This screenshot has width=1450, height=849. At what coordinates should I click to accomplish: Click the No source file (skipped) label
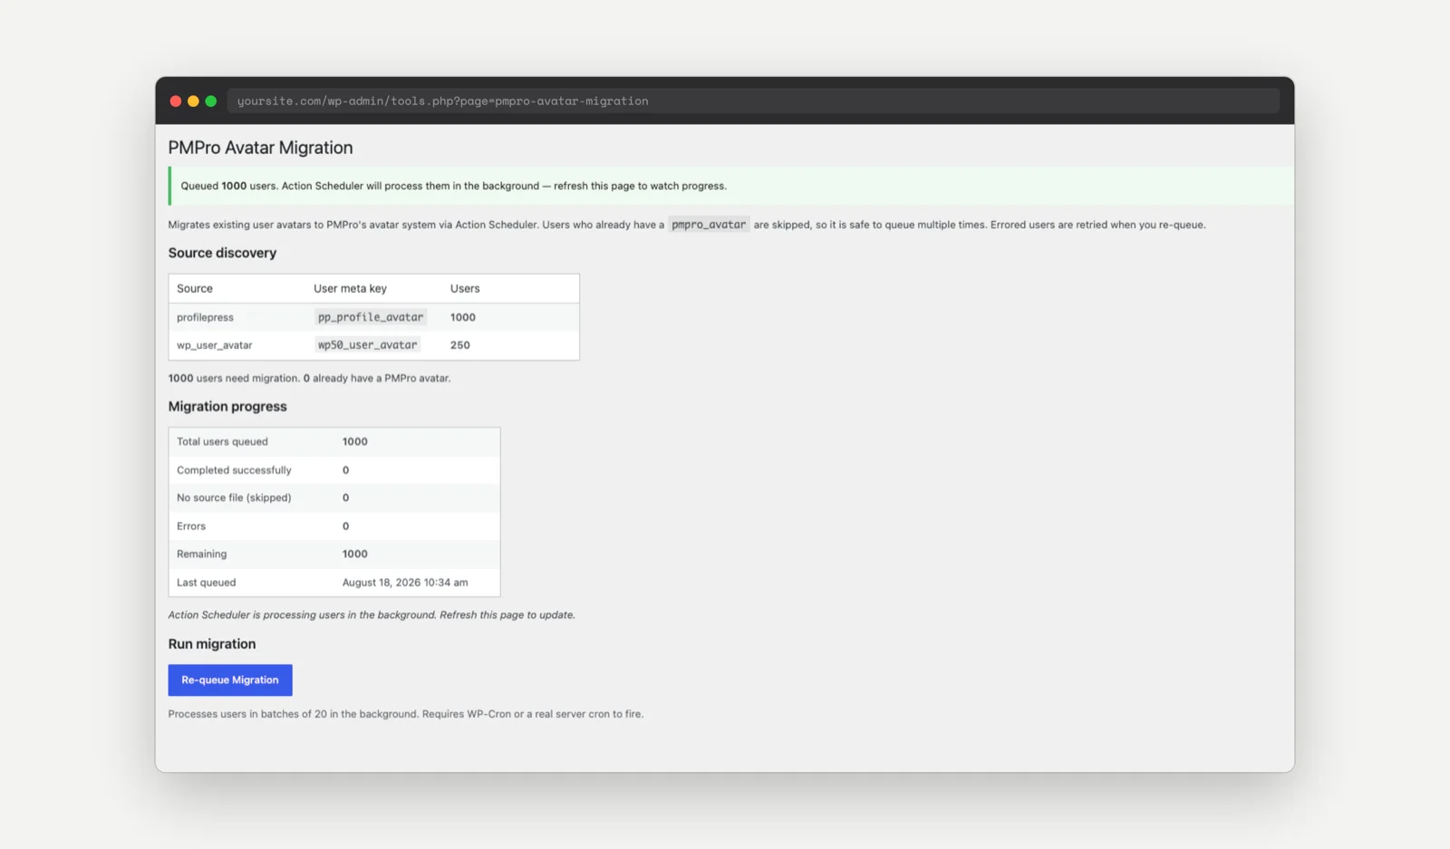[x=234, y=497]
